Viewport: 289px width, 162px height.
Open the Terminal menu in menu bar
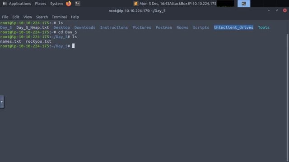(59, 17)
